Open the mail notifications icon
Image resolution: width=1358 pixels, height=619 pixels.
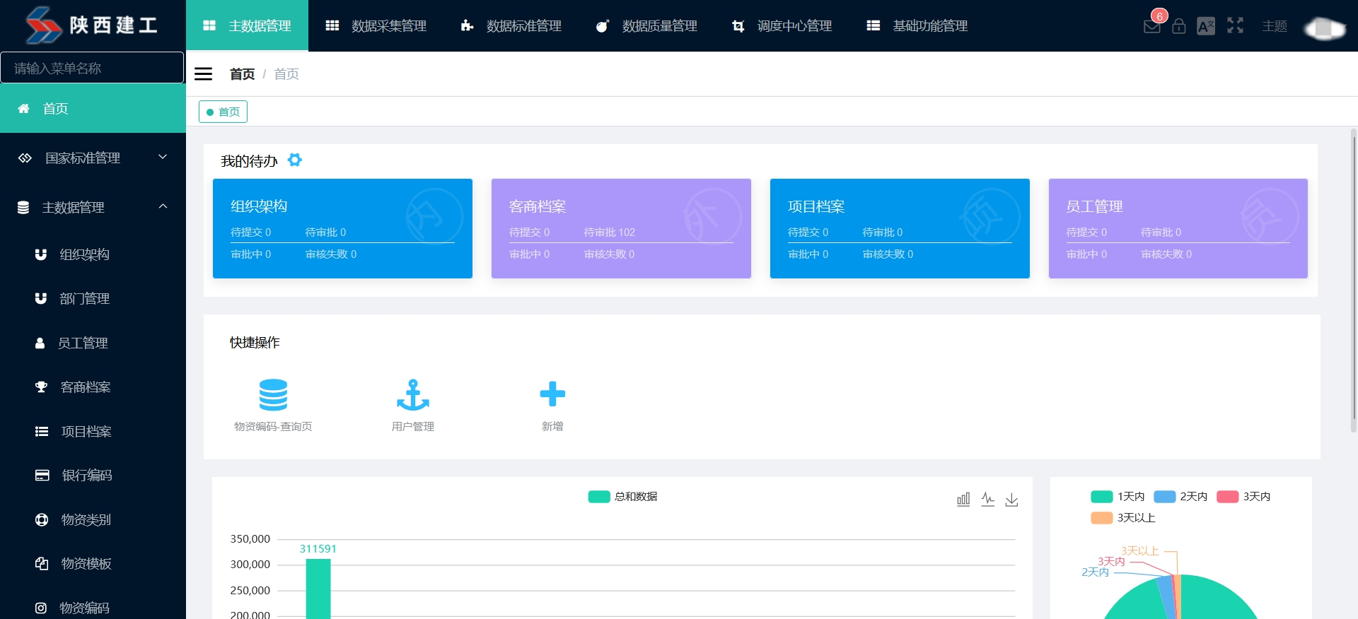pos(1151,27)
